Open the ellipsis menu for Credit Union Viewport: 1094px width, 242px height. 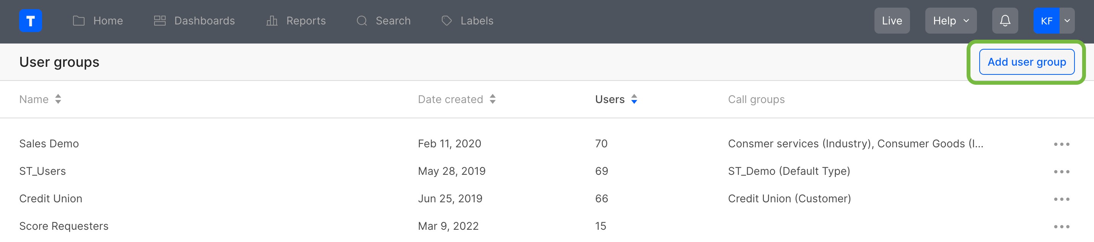[x=1062, y=198]
